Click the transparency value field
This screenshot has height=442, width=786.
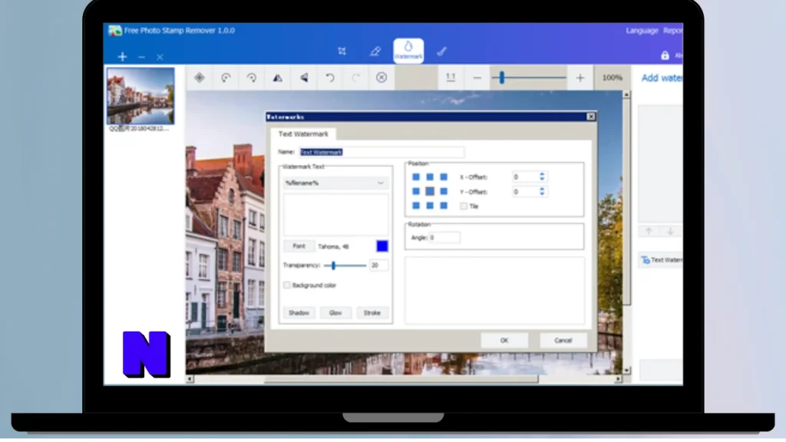[378, 265]
